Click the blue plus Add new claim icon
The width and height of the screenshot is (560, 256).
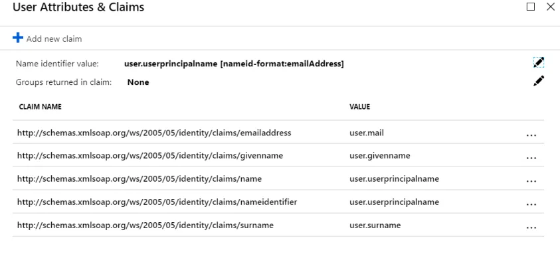click(18, 38)
